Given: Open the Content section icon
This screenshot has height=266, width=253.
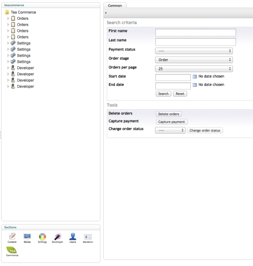Looking at the screenshot, I should 12,236.
